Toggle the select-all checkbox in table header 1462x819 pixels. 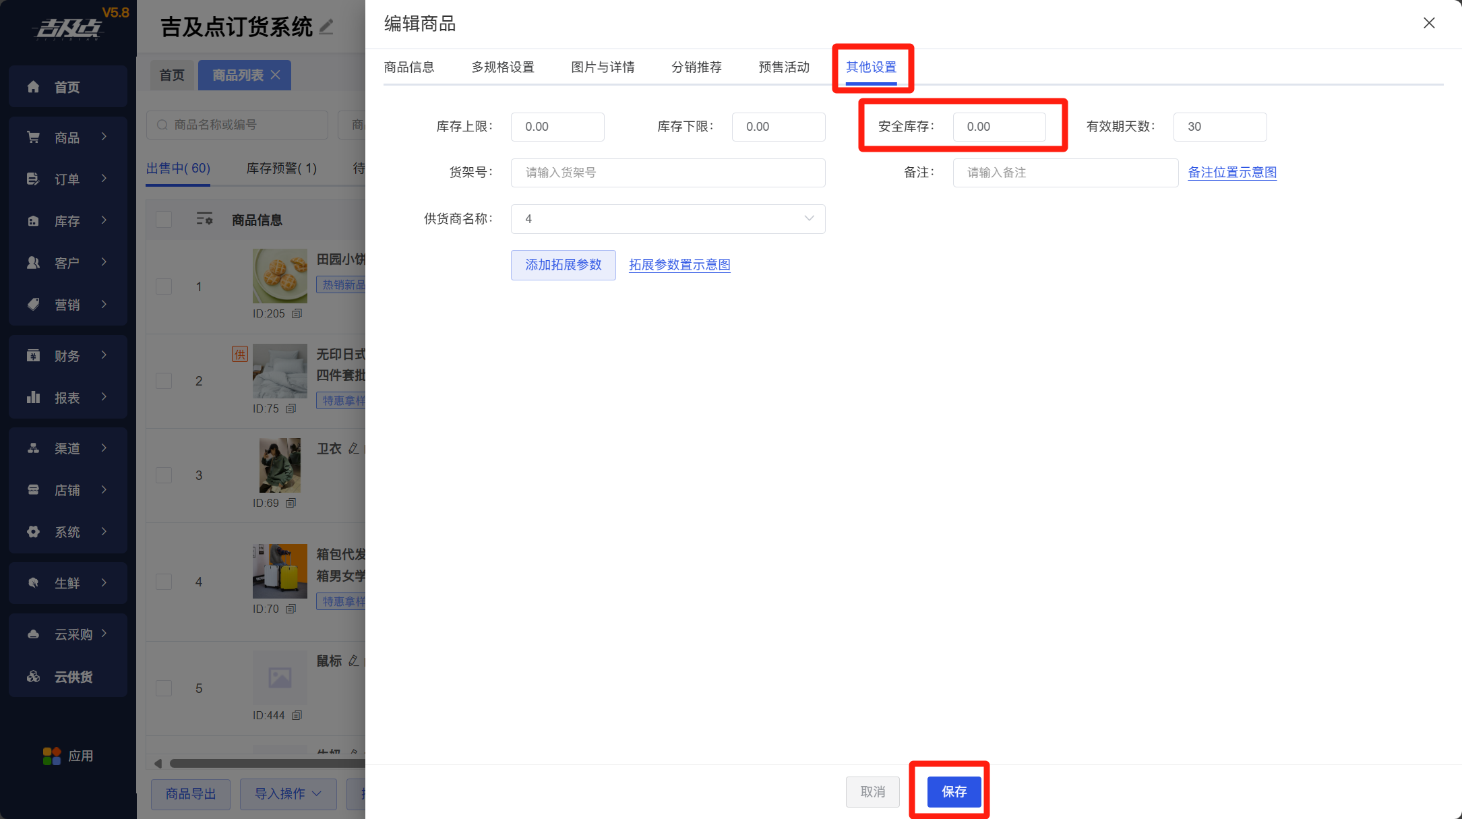point(164,220)
